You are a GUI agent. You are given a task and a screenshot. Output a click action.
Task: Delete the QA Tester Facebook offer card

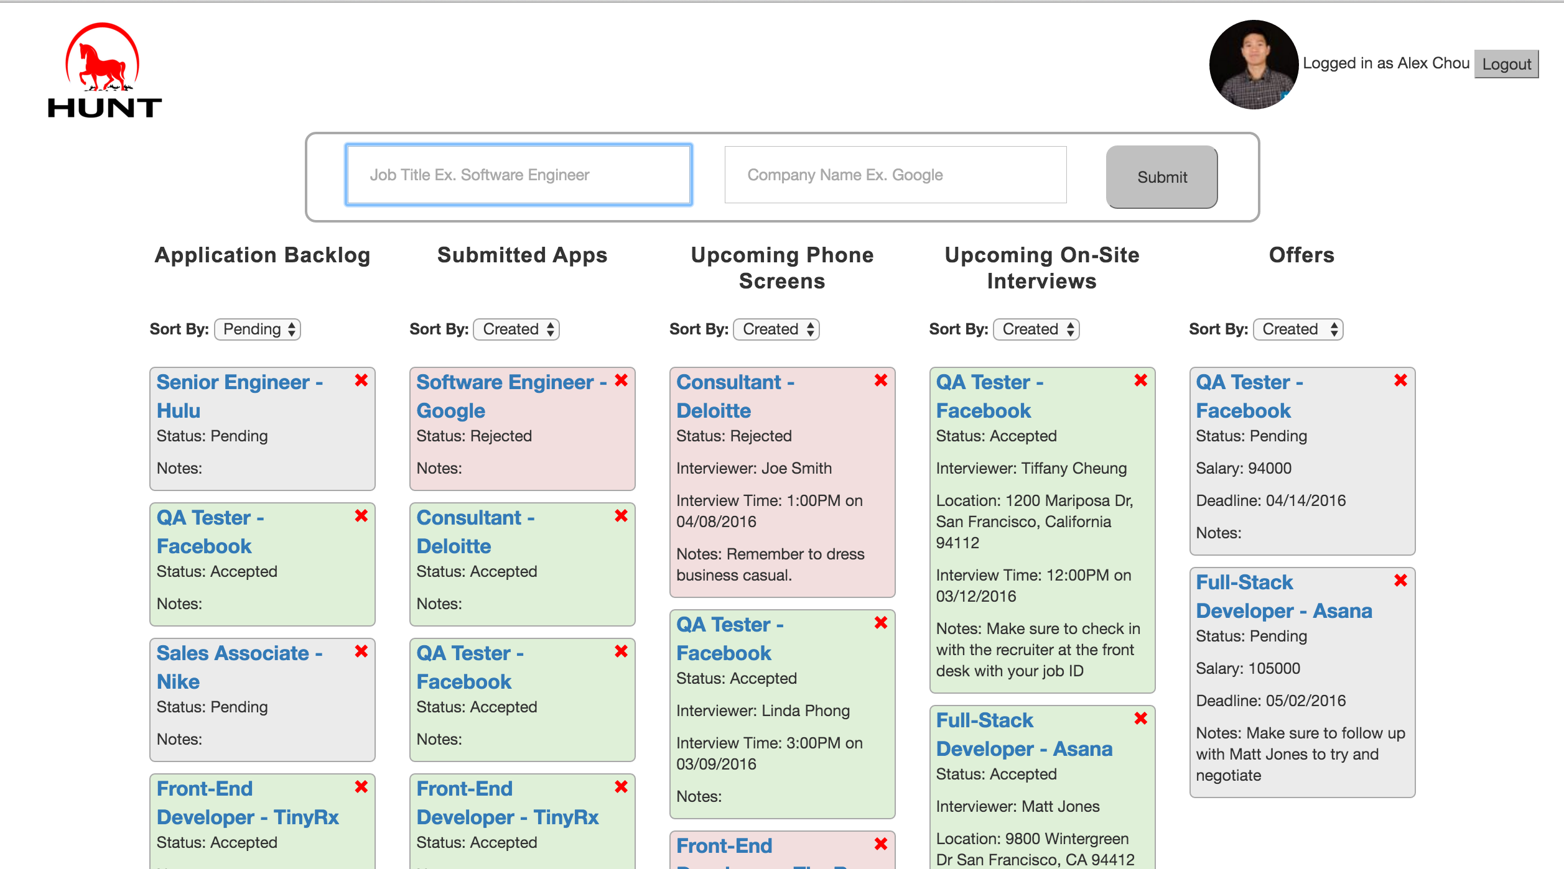pyautogui.click(x=1401, y=380)
